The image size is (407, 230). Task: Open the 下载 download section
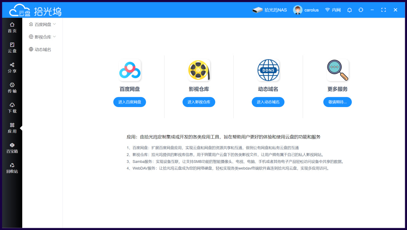[12, 108]
